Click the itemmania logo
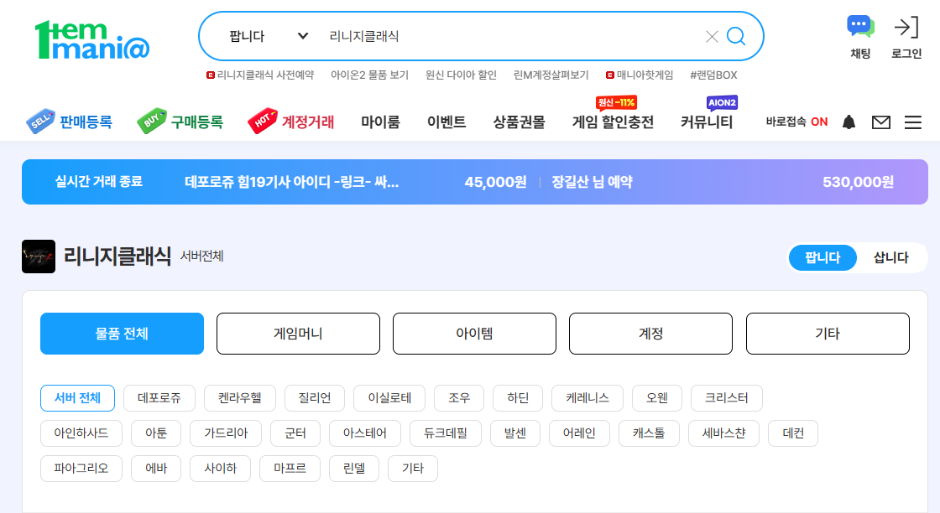The width and height of the screenshot is (940, 513). pyautogui.click(x=91, y=40)
